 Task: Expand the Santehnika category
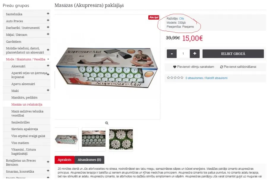pos(48,14)
